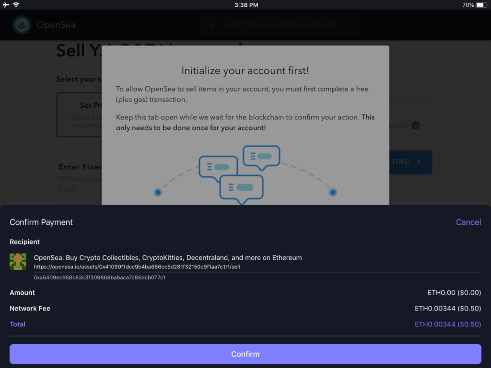Viewport: 491px width, 368px height.
Task: Confirm the payment transaction
Action: 245,354
